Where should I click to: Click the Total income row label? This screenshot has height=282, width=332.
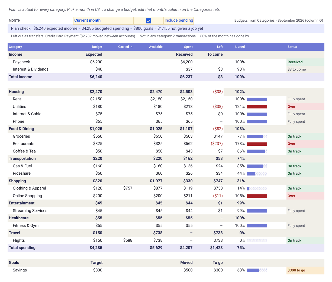(x=20, y=77)
